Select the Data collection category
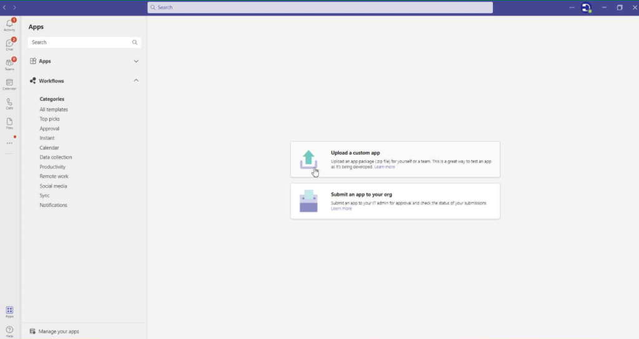 coord(56,157)
